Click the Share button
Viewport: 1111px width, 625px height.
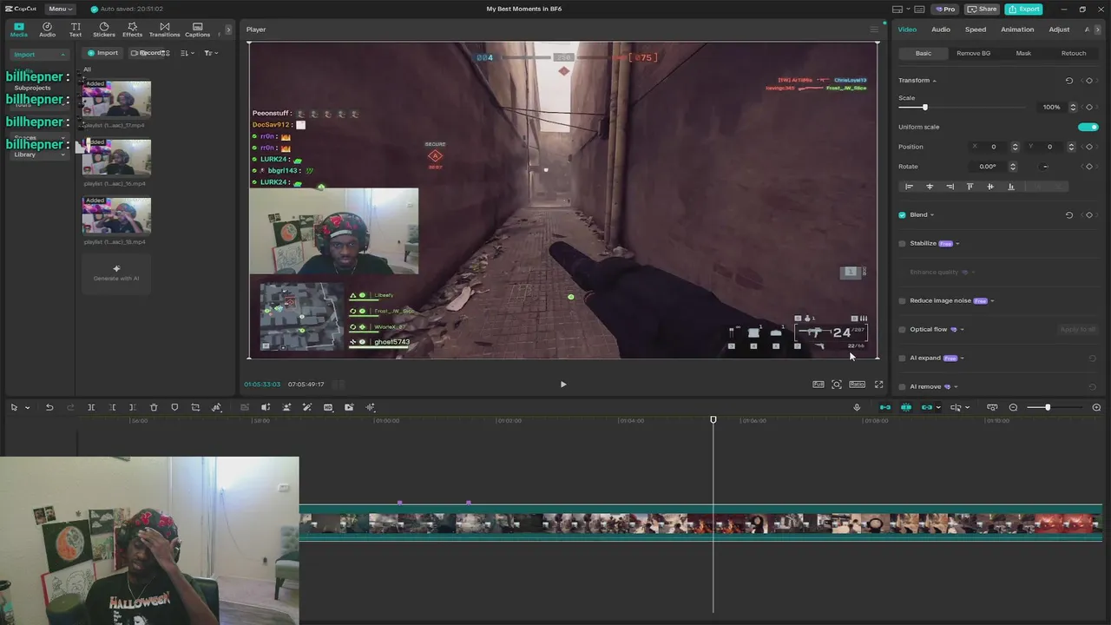click(x=982, y=9)
